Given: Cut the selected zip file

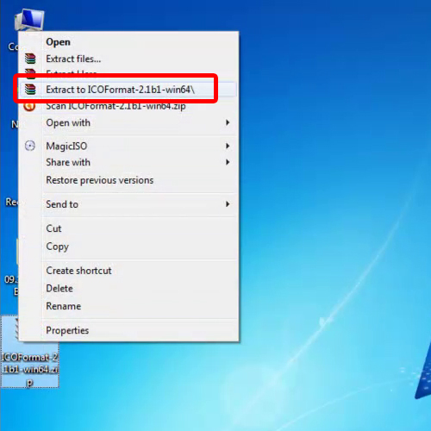Looking at the screenshot, I should 128,228.
